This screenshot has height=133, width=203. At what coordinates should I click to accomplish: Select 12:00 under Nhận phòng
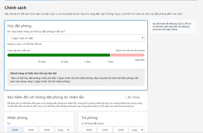15,130
